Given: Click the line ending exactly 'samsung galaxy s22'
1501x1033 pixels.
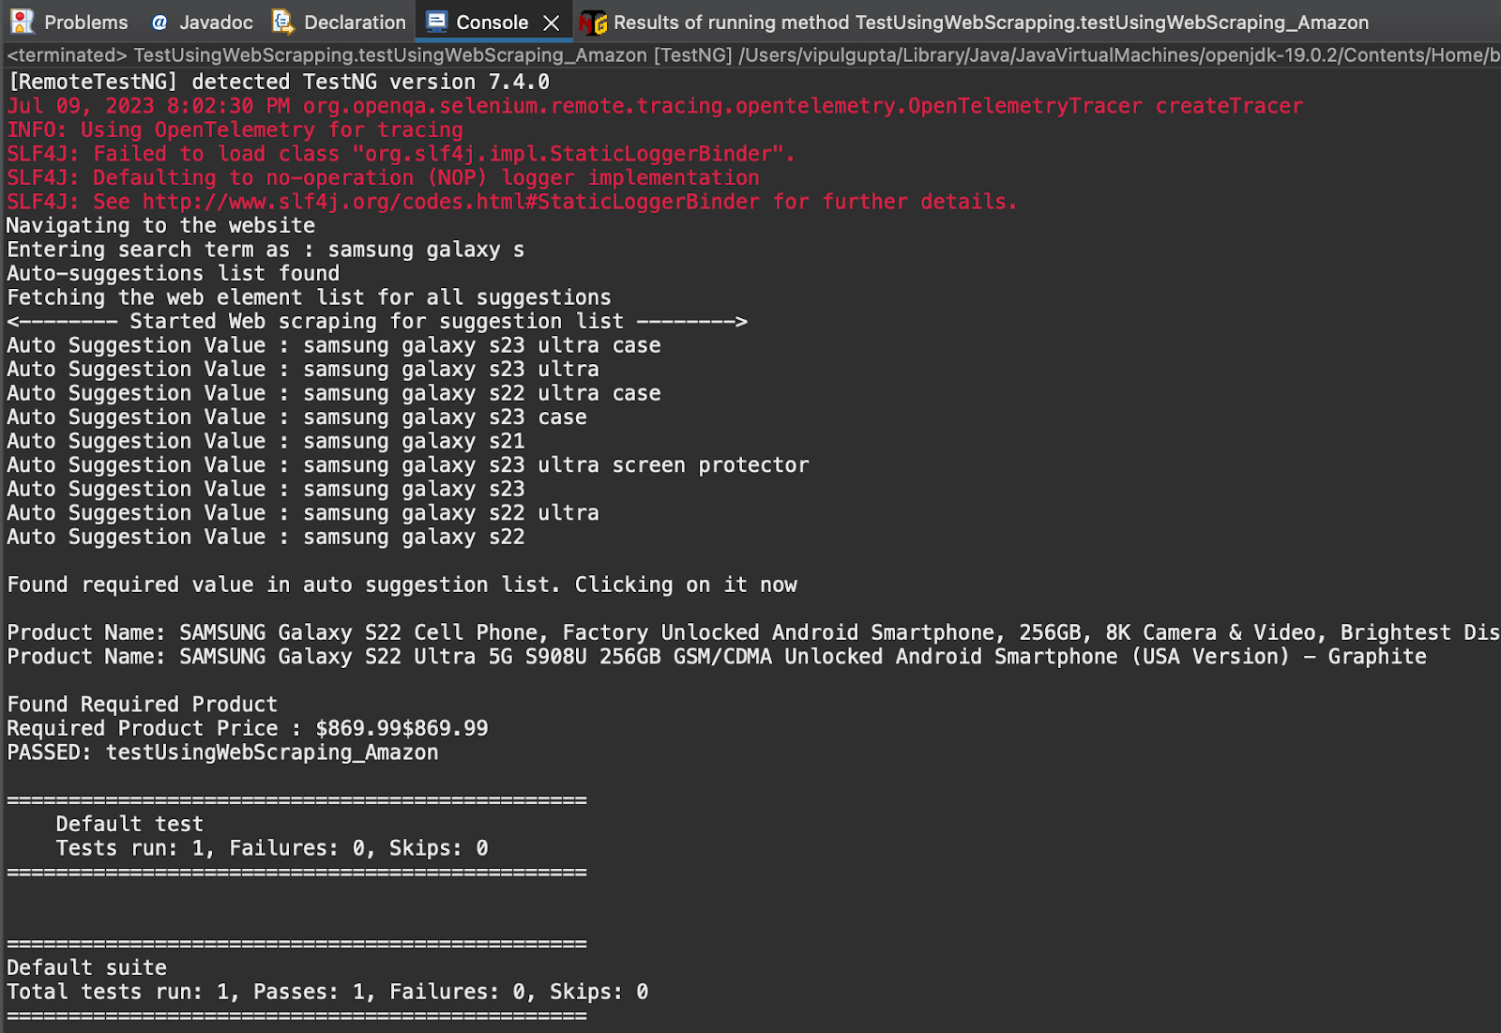Looking at the screenshot, I should [265, 537].
